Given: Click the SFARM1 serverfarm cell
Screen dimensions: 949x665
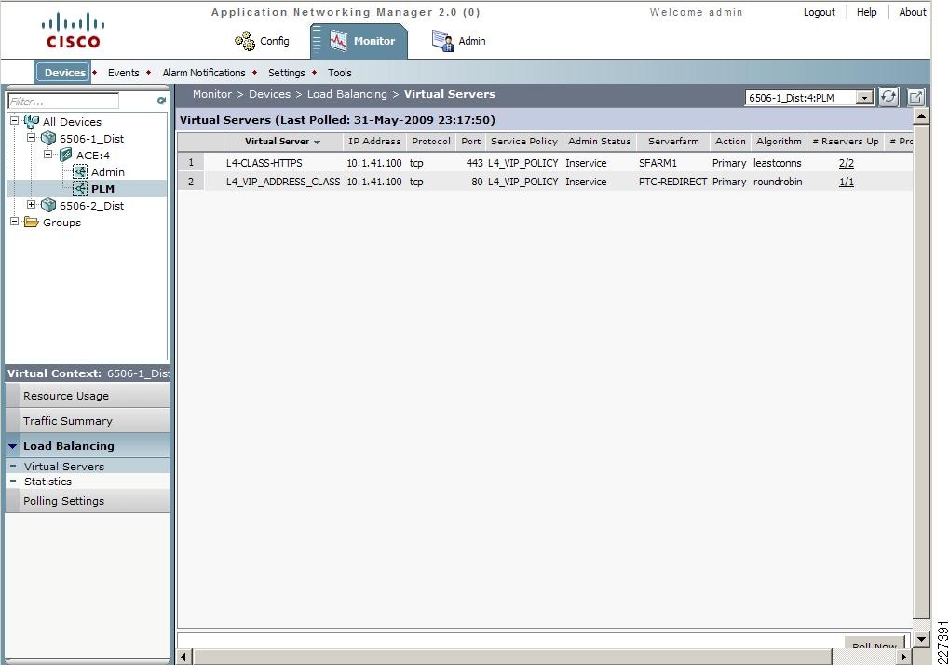Looking at the screenshot, I should (658, 163).
